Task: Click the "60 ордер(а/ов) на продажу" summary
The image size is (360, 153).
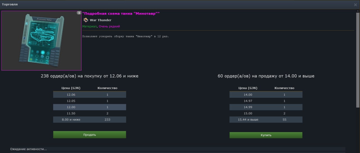Action: point(266,76)
